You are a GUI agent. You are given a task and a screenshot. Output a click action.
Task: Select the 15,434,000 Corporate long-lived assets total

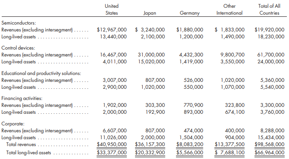click(271, 137)
